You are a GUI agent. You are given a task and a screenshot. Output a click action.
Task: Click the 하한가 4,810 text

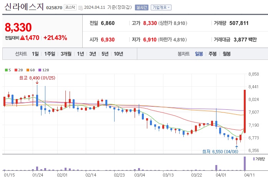coord(172,40)
